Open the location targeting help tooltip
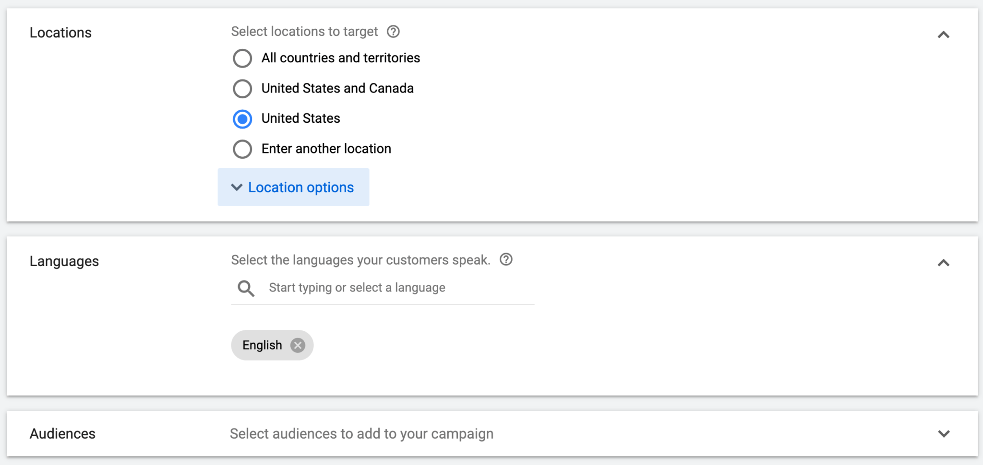The height and width of the screenshot is (465, 983). [393, 31]
